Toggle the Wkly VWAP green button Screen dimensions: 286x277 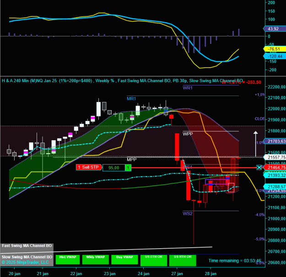tap(95, 260)
